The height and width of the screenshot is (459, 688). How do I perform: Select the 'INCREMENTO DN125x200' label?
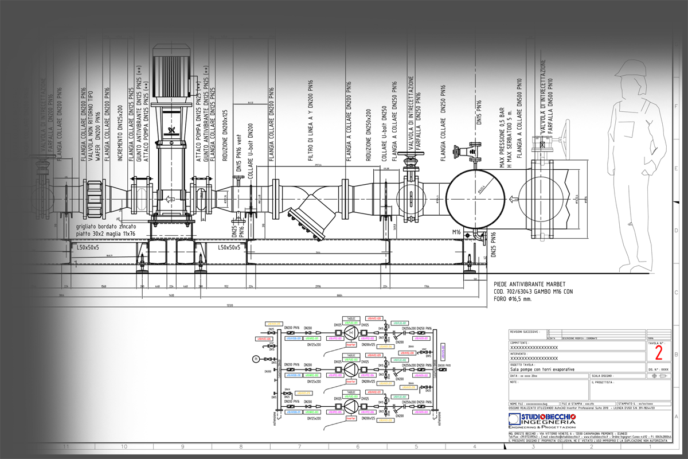120,134
